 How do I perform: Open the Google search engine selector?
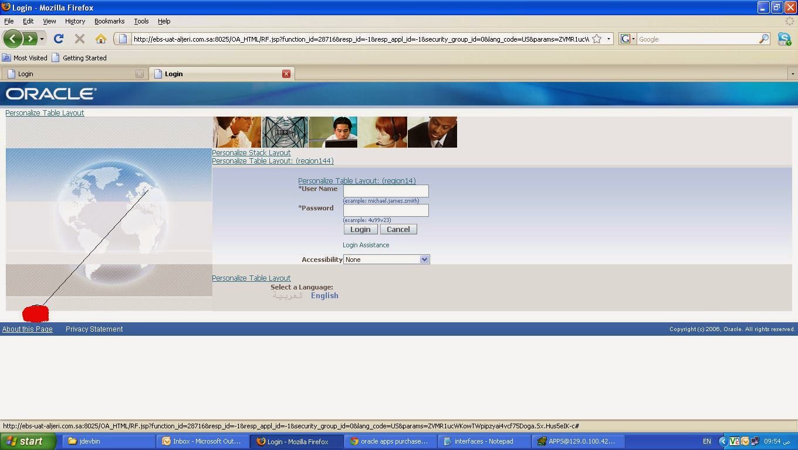(x=628, y=39)
